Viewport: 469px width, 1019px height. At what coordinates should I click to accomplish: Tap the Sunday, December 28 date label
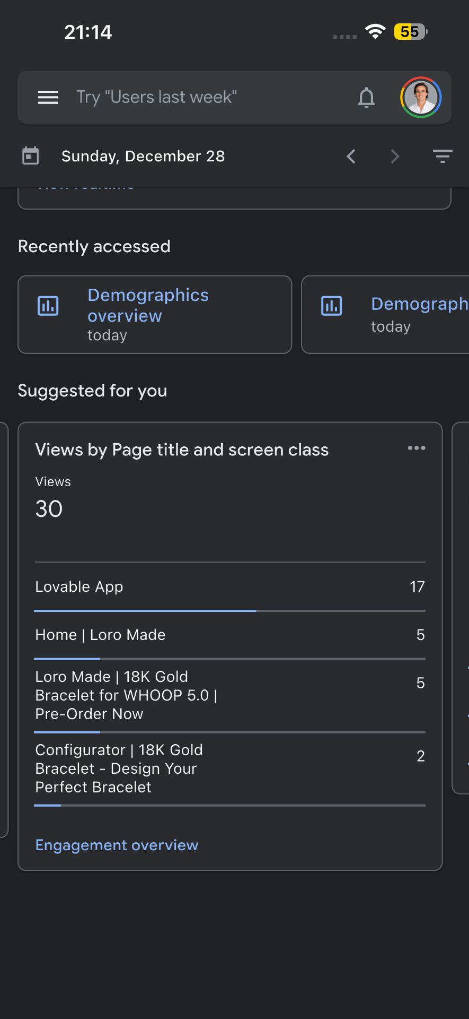click(x=143, y=157)
